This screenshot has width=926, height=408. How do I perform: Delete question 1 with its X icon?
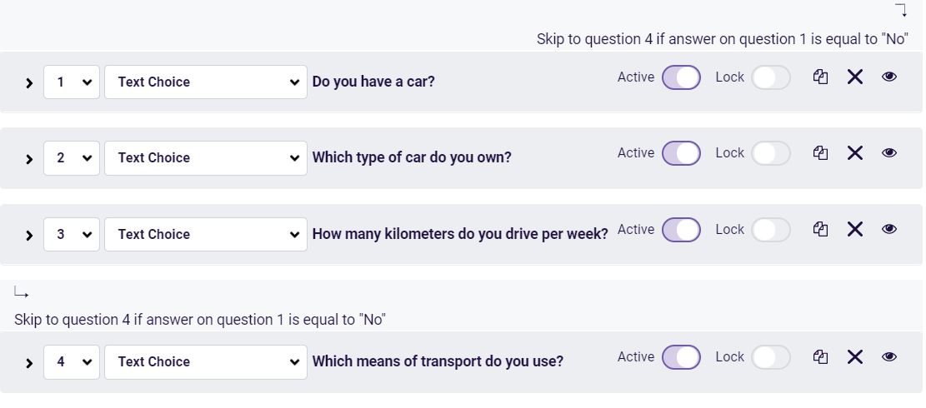tap(855, 77)
